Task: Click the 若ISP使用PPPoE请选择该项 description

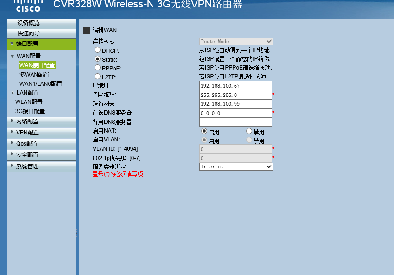Action: pos(235,68)
